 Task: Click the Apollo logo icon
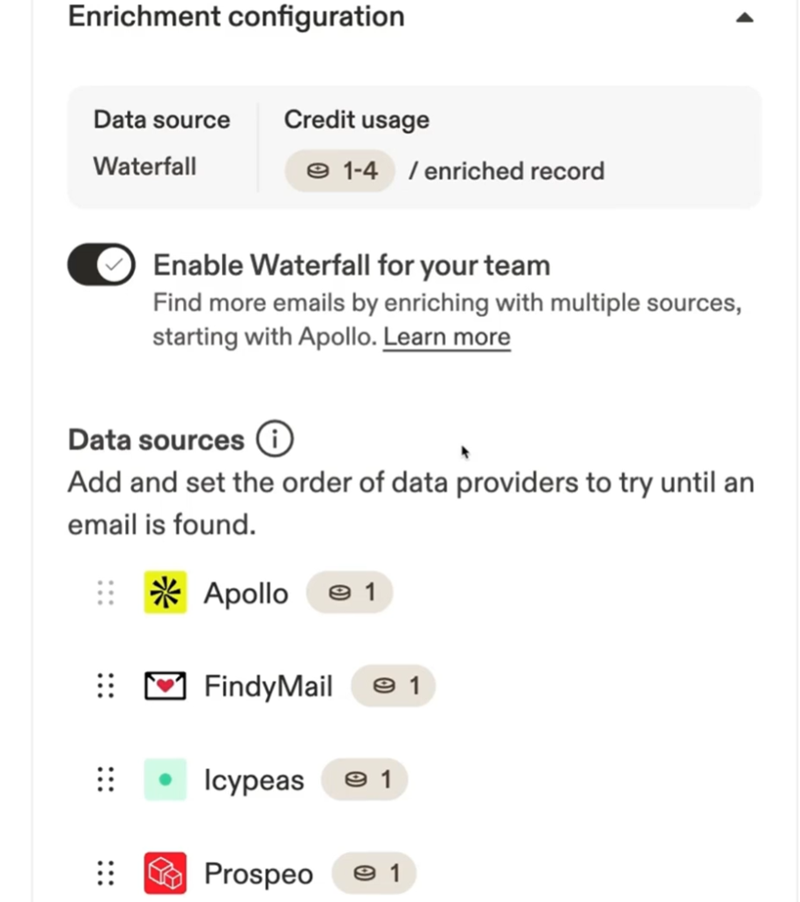165,593
